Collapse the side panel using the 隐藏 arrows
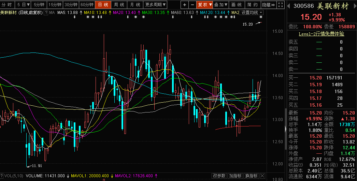This screenshot has width=357, height=181. [268, 5]
